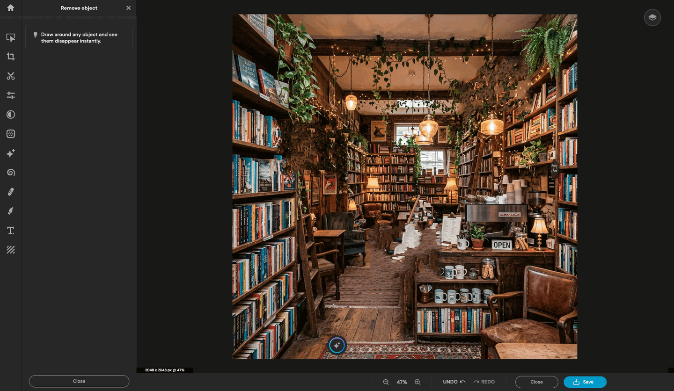Image resolution: width=674 pixels, height=391 pixels.
Task: Open the diagonal stripes element tool
Action: (11, 250)
